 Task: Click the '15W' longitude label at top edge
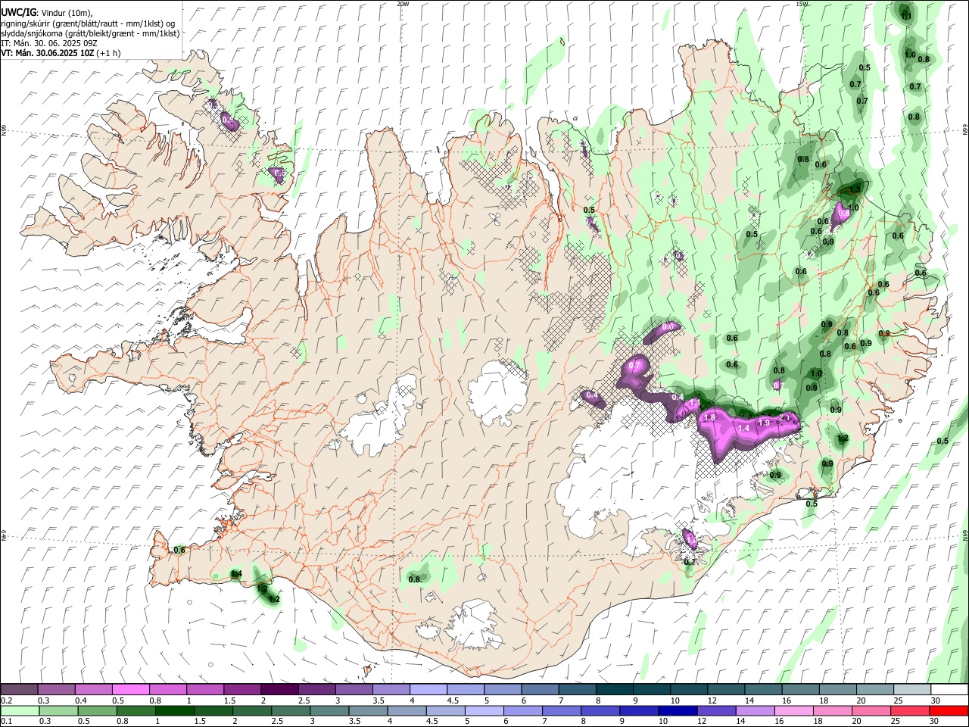tap(802, 4)
